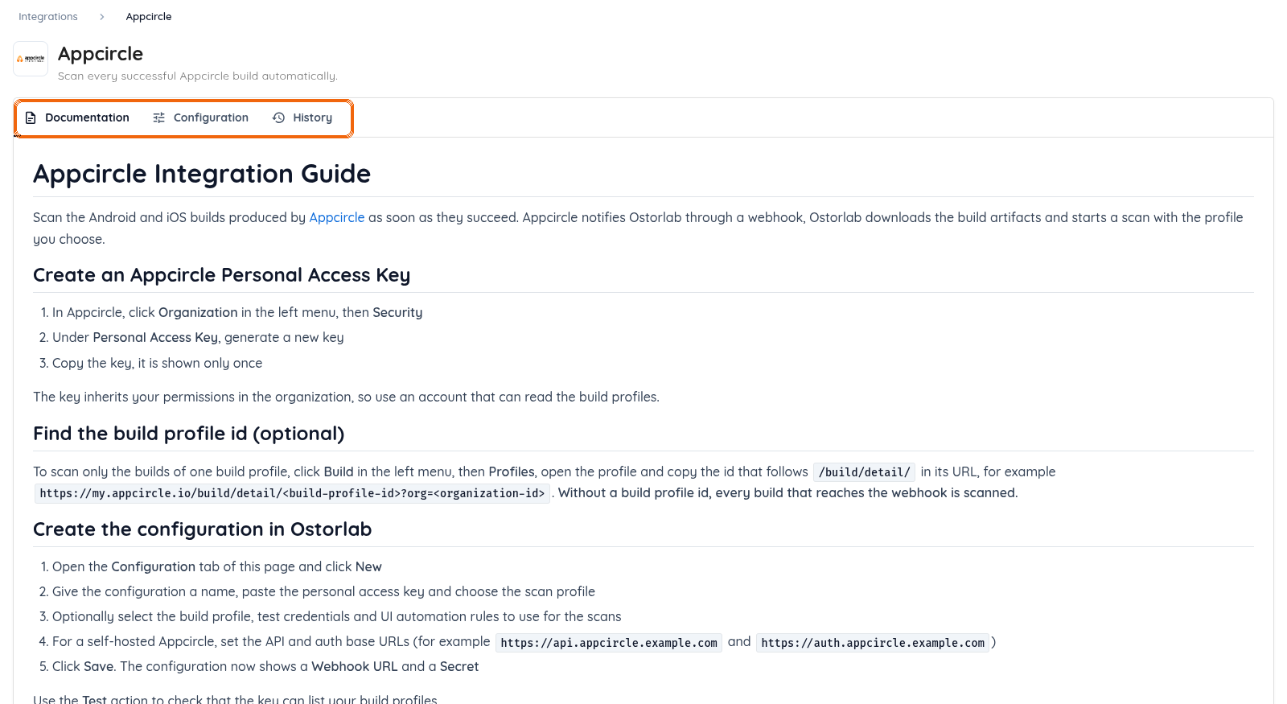This screenshot has height=704, width=1287.
Task: Click the Appcircle breadcrumb item
Action: click(x=149, y=17)
